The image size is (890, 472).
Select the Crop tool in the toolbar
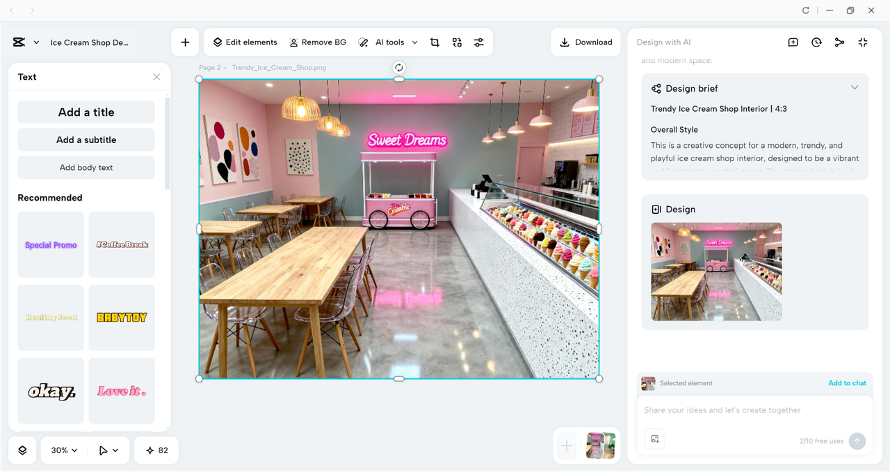(435, 42)
